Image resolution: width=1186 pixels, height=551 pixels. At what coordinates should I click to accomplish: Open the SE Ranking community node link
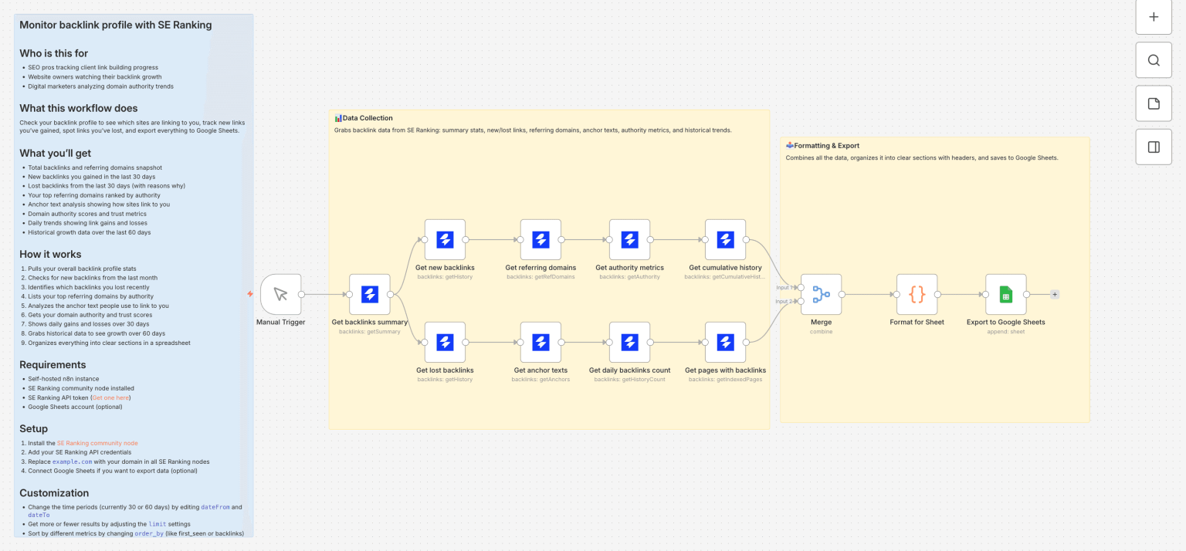(x=97, y=443)
